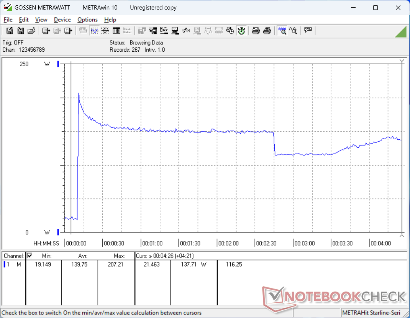
Task: Click the speech bubble help icon
Action: (308, 31)
